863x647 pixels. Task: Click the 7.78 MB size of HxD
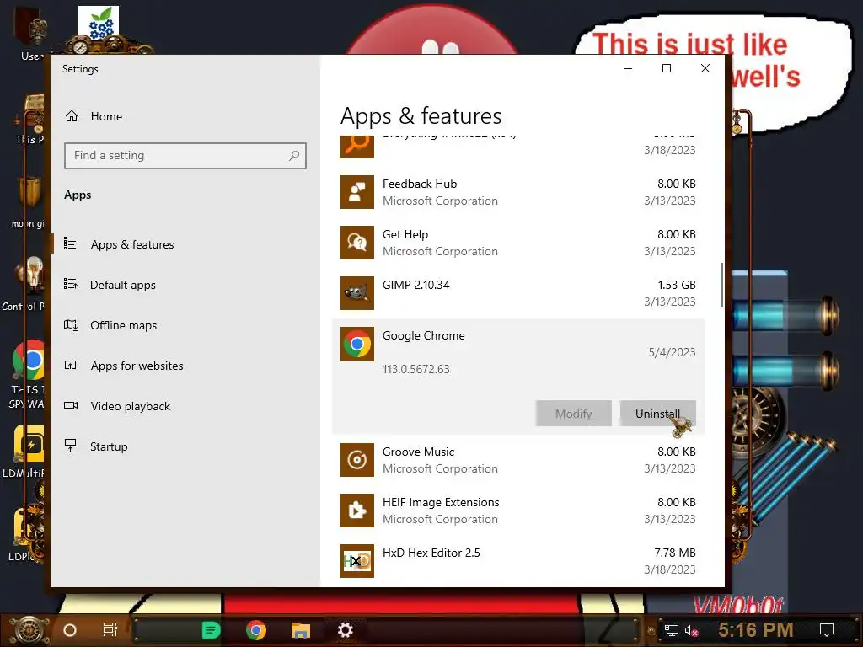675,553
